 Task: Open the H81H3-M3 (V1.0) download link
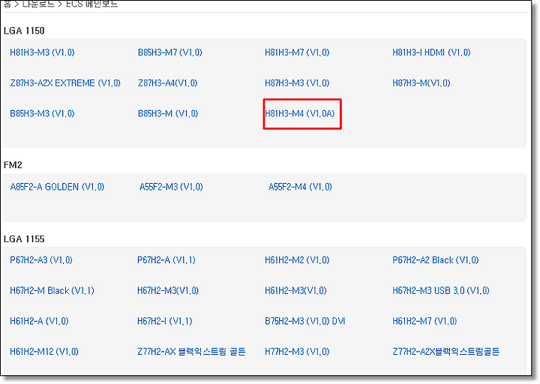(x=42, y=52)
